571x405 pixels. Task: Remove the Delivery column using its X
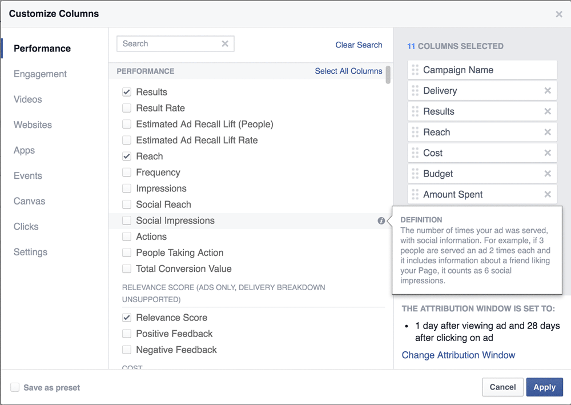tap(548, 91)
